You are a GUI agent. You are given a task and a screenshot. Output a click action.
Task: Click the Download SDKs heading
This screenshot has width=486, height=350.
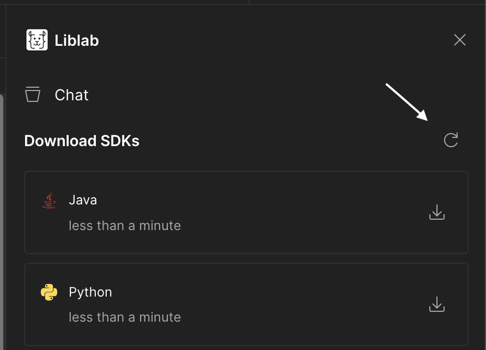click(x=82, y=141)
